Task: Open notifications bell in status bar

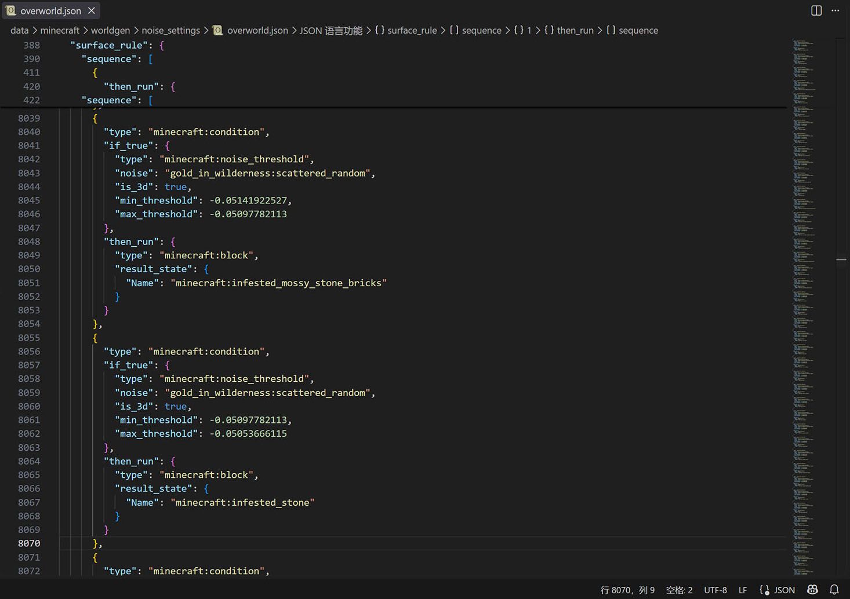Action: pos(834,590)
